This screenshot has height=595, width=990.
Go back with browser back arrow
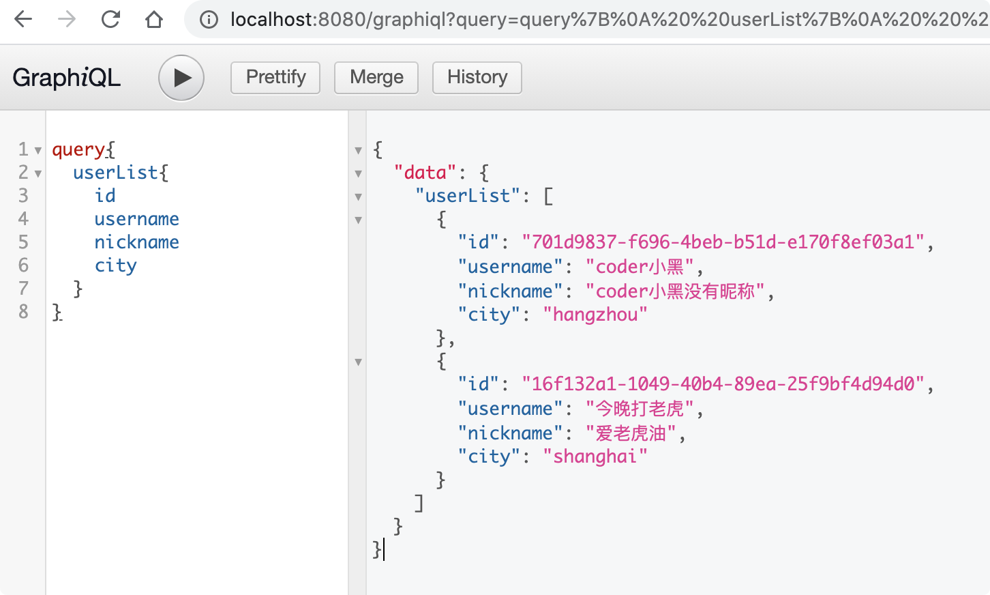23,19
